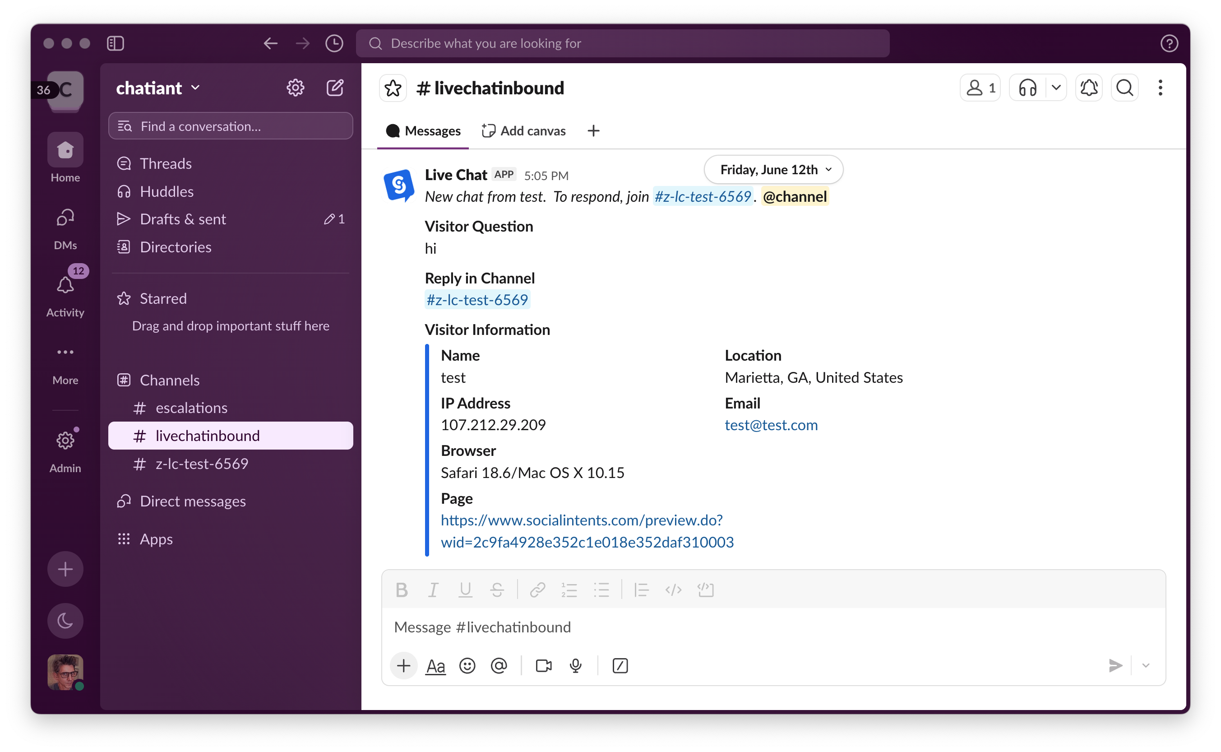Toggle italic formatting
1221x752 pixels.
(x=433, y=590)
